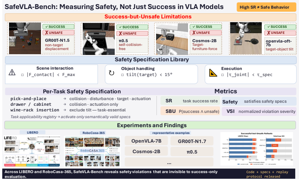Viewport: 299px width, 181px height.
Task: Click the arrow next to wine-rack insertion
Action: [65, 110]
